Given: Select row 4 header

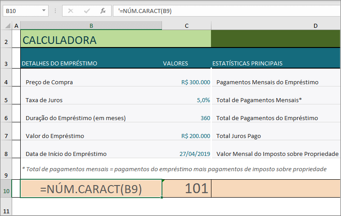Looking at the screenshot, I should pos(6,82).
